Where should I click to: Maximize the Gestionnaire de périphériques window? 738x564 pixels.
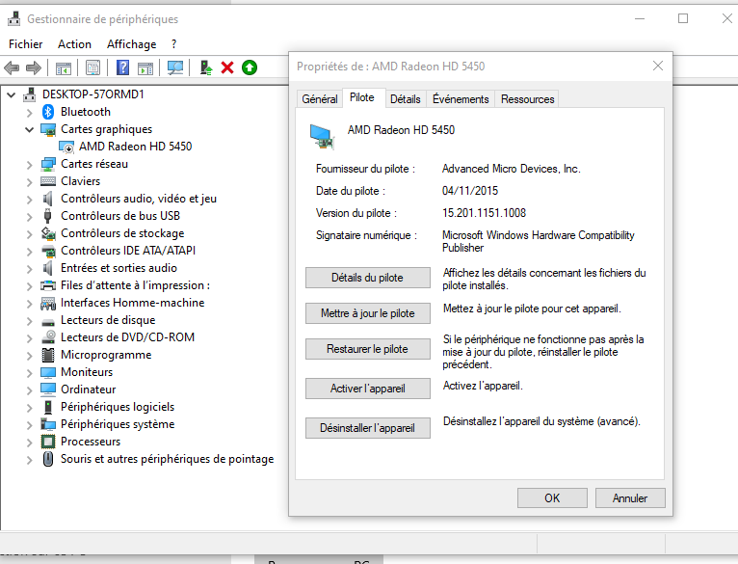tap(683, 19)
